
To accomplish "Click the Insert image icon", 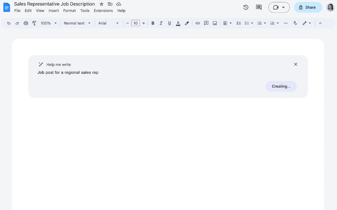I will click(215, 23).
